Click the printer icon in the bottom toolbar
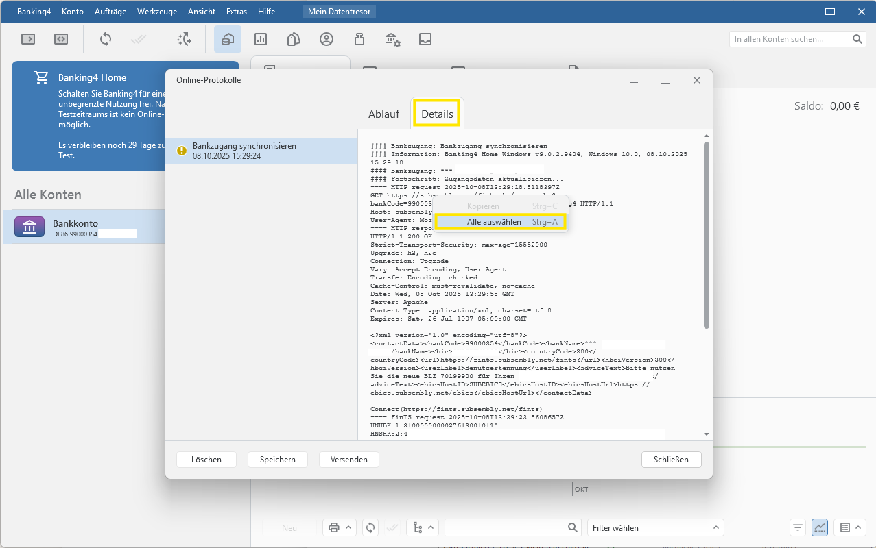Viewport: 876px width, 548px height. [x=334, y=527]
